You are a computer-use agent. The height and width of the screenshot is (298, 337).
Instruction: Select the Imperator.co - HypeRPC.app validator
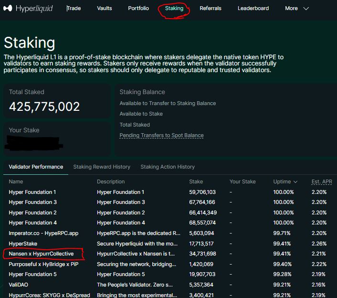(43, 233)
